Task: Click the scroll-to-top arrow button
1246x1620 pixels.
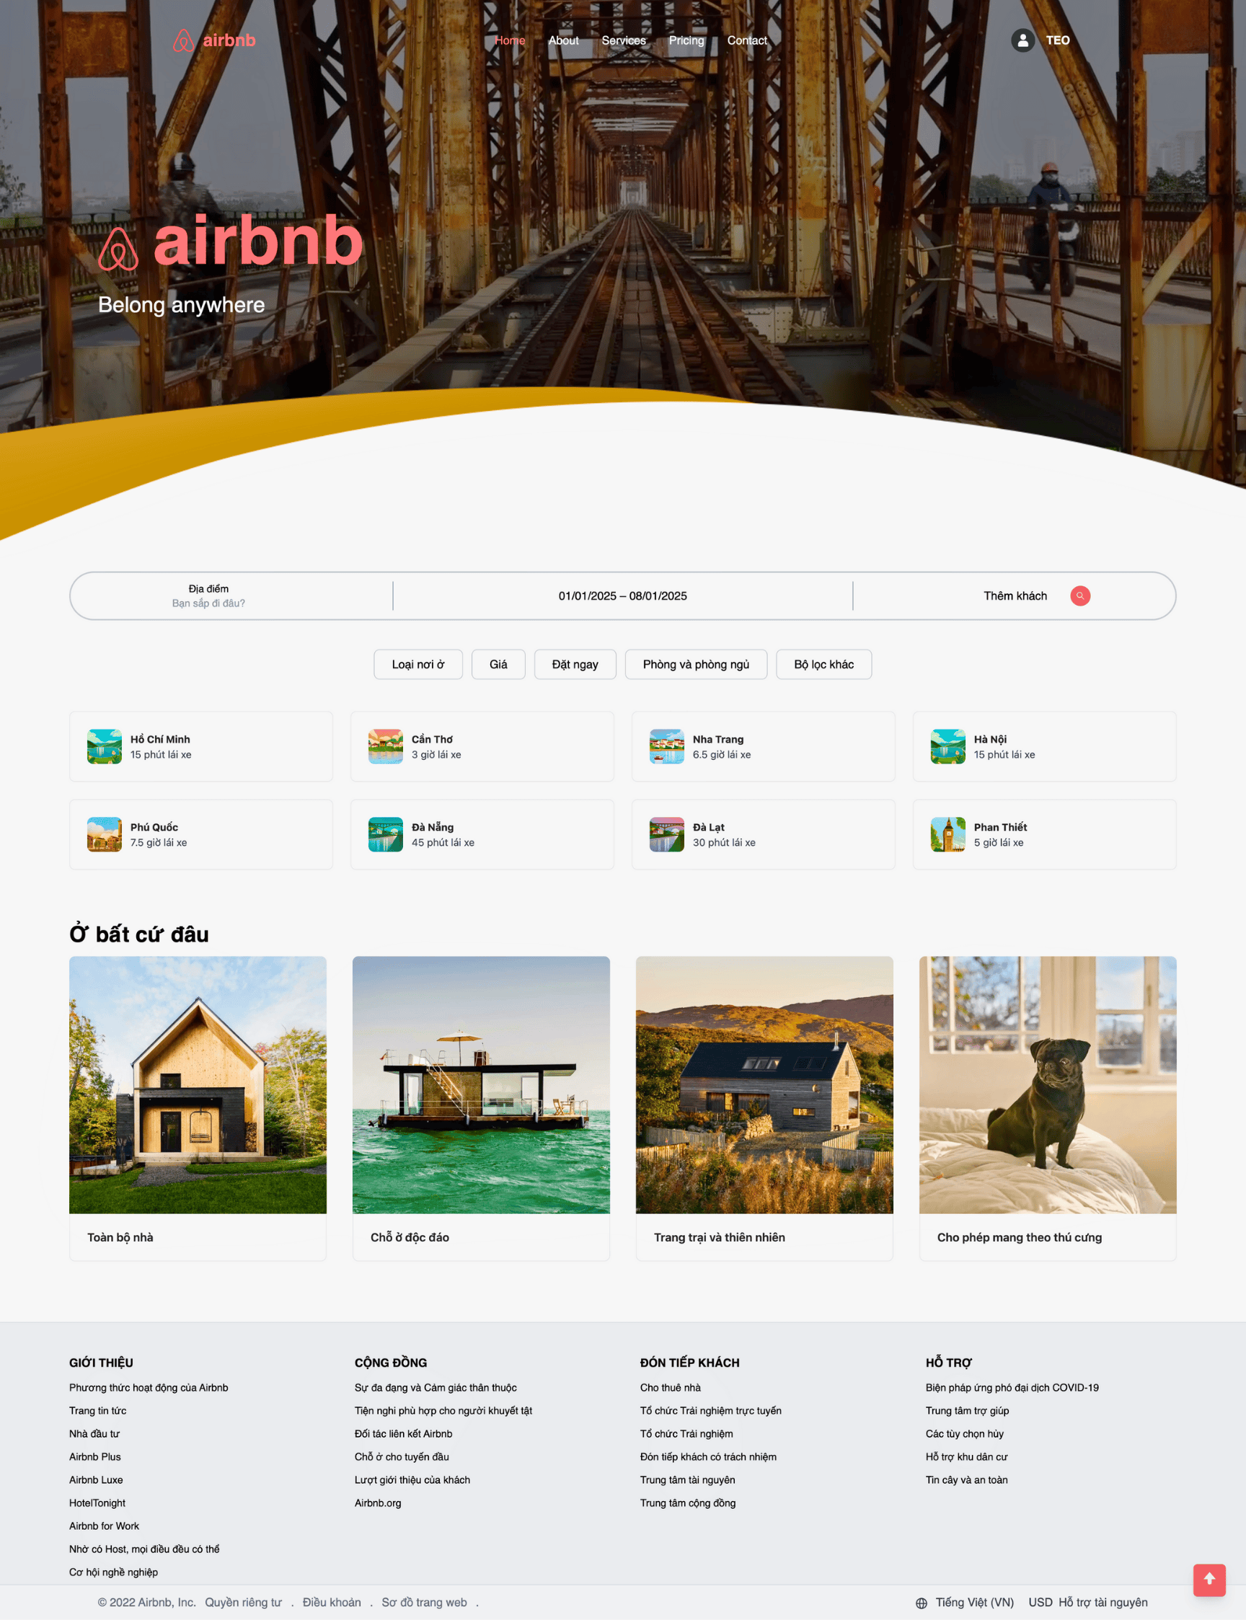Action: click(1209, 1579)
